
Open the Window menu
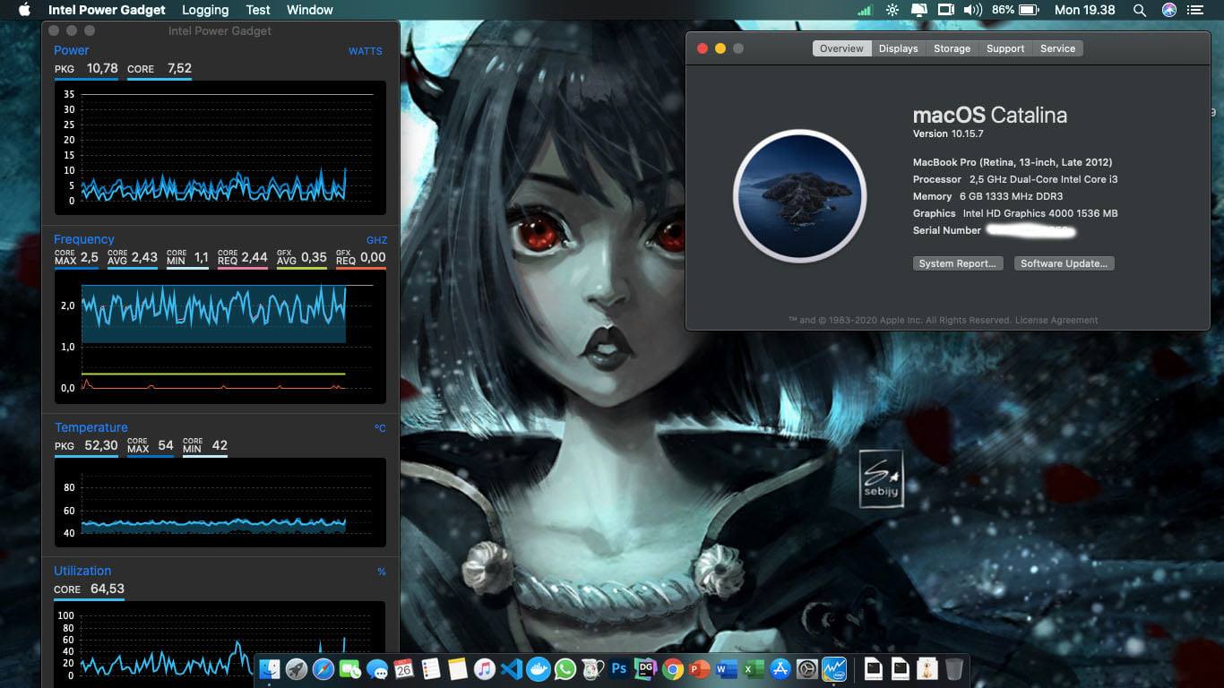click(310, 10)
